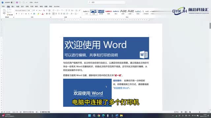Switch to the Design ribbon tab
The image size is (211, 118).
(22, 7)
